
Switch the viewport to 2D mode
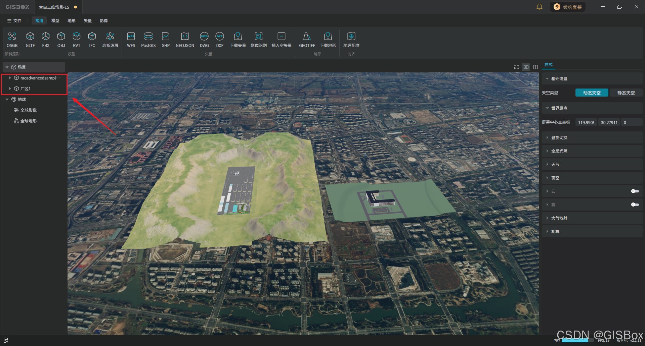click(x=517, y=67)
